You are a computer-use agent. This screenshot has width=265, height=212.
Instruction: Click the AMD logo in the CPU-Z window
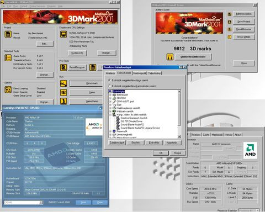tap(250, 150)
